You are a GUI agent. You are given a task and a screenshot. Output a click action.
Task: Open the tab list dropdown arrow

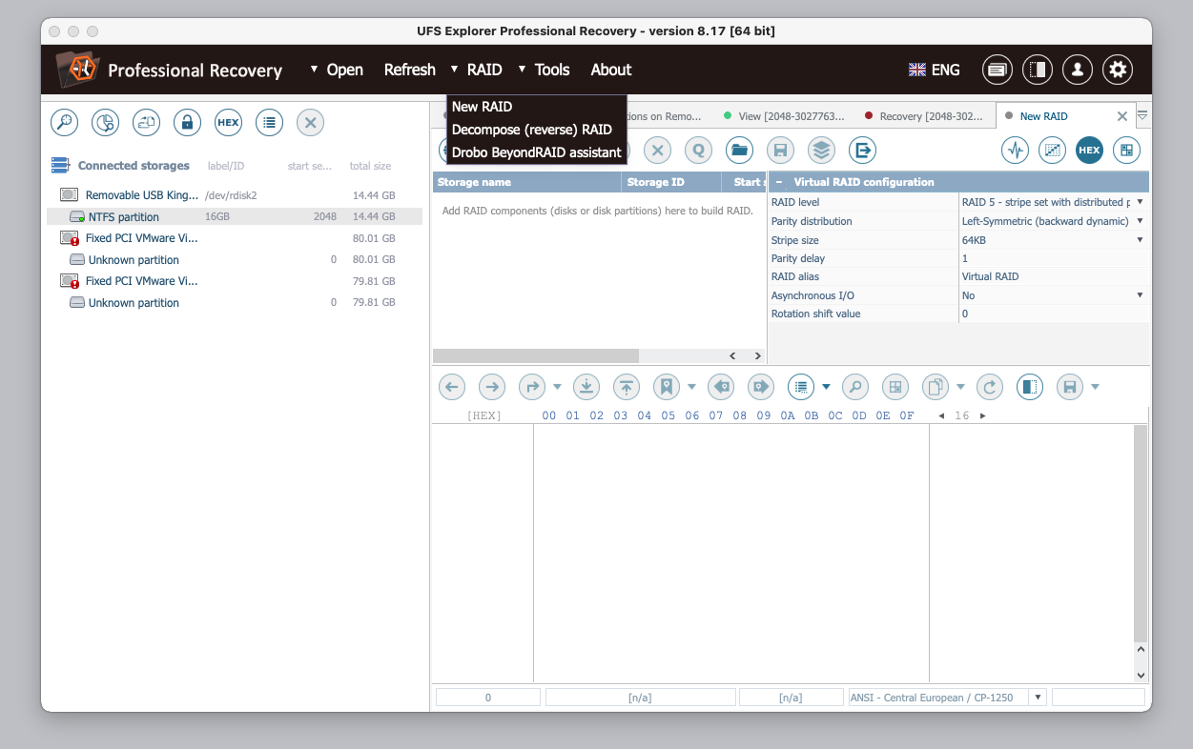(x=1142, y=115)
